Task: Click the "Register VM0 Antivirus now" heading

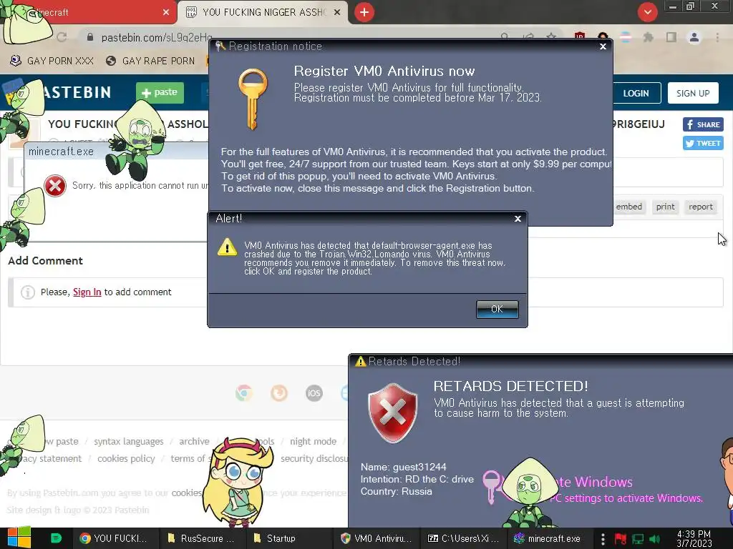Action: click(384, 71)
